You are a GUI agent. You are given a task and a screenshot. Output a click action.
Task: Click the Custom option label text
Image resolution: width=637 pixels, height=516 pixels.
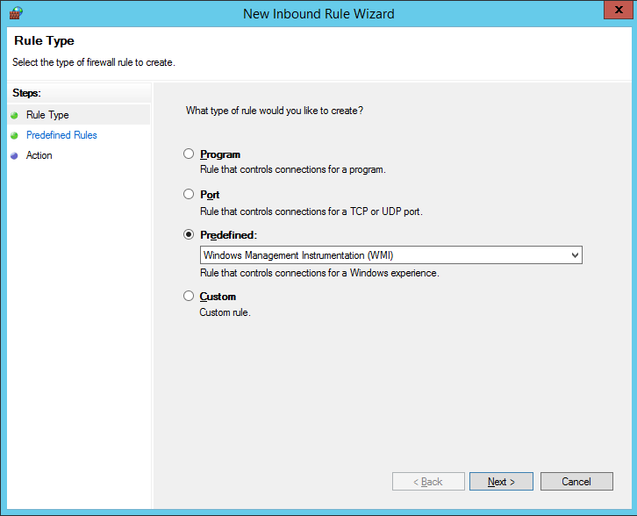tap(218, 297)
